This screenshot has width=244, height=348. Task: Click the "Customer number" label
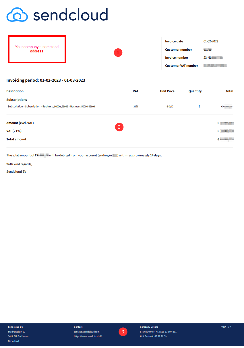[179, 50]
